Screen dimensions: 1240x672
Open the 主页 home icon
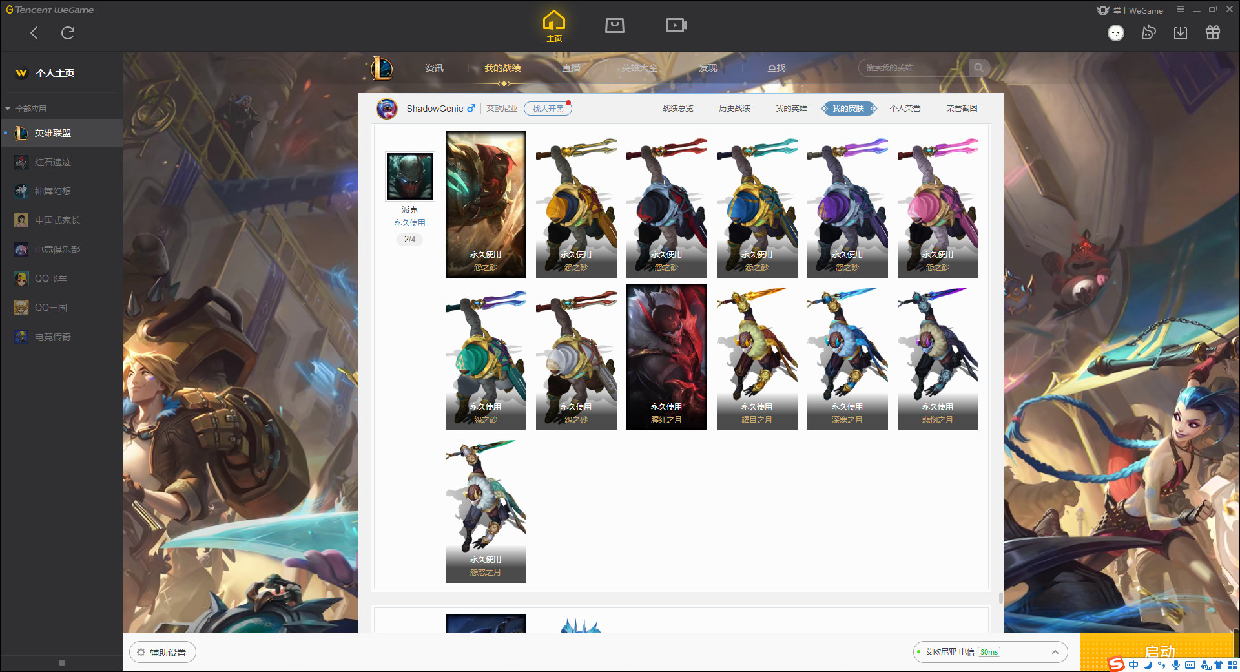tap(554, 26)
